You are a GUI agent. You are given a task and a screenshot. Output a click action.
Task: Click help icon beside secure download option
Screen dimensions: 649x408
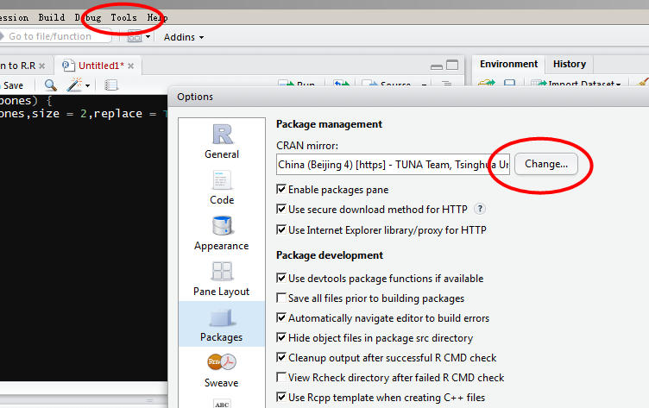480,209
